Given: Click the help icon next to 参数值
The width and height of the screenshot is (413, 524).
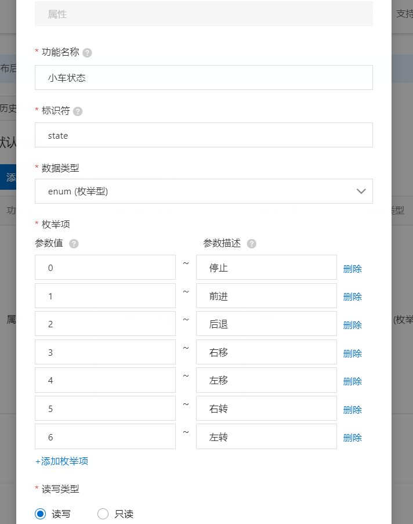Looking at the screenshot, I should [74, 244].
